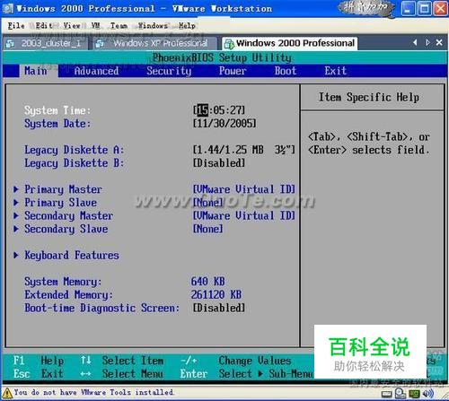Click the Boot-time Diagnostic Screen label
This screenshot has height=401, width=449.
[x=102, y=308]
